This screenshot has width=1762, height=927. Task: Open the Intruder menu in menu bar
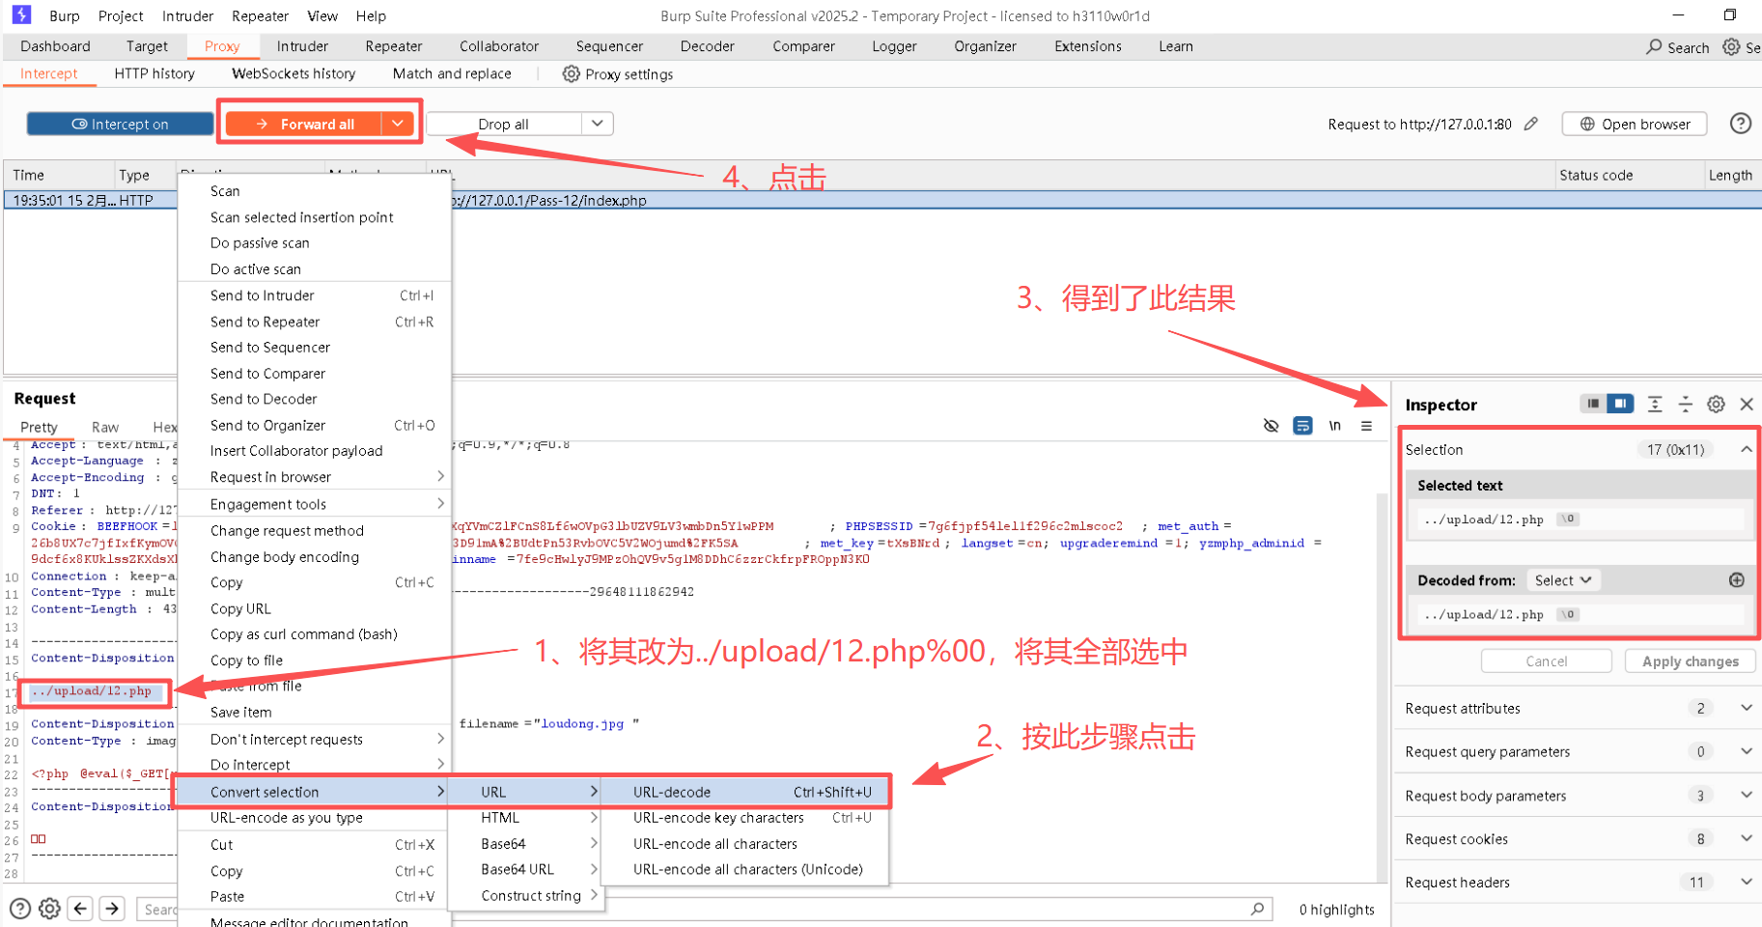point(187,15)
